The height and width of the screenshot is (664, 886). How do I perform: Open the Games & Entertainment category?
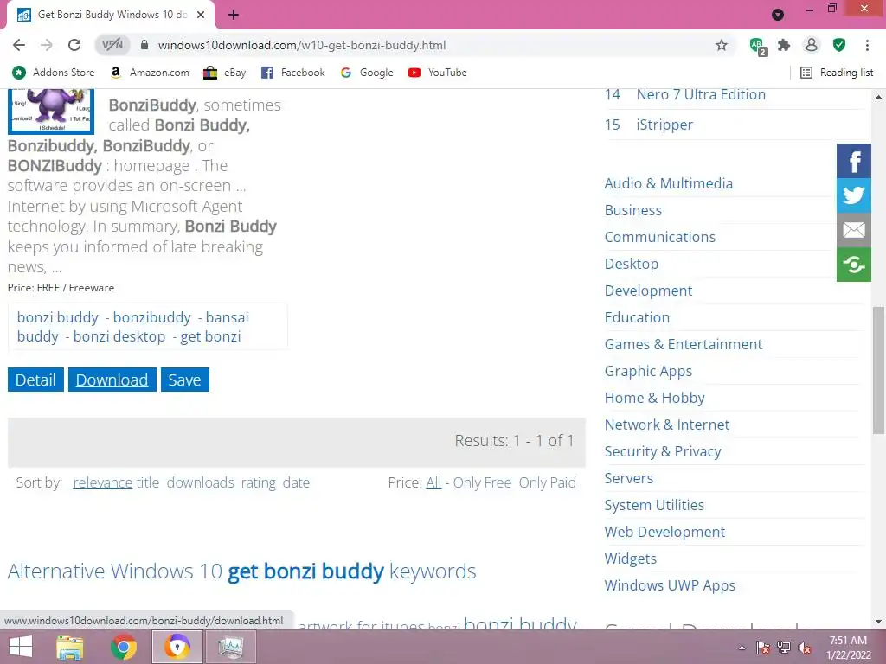tap(684, 344)
